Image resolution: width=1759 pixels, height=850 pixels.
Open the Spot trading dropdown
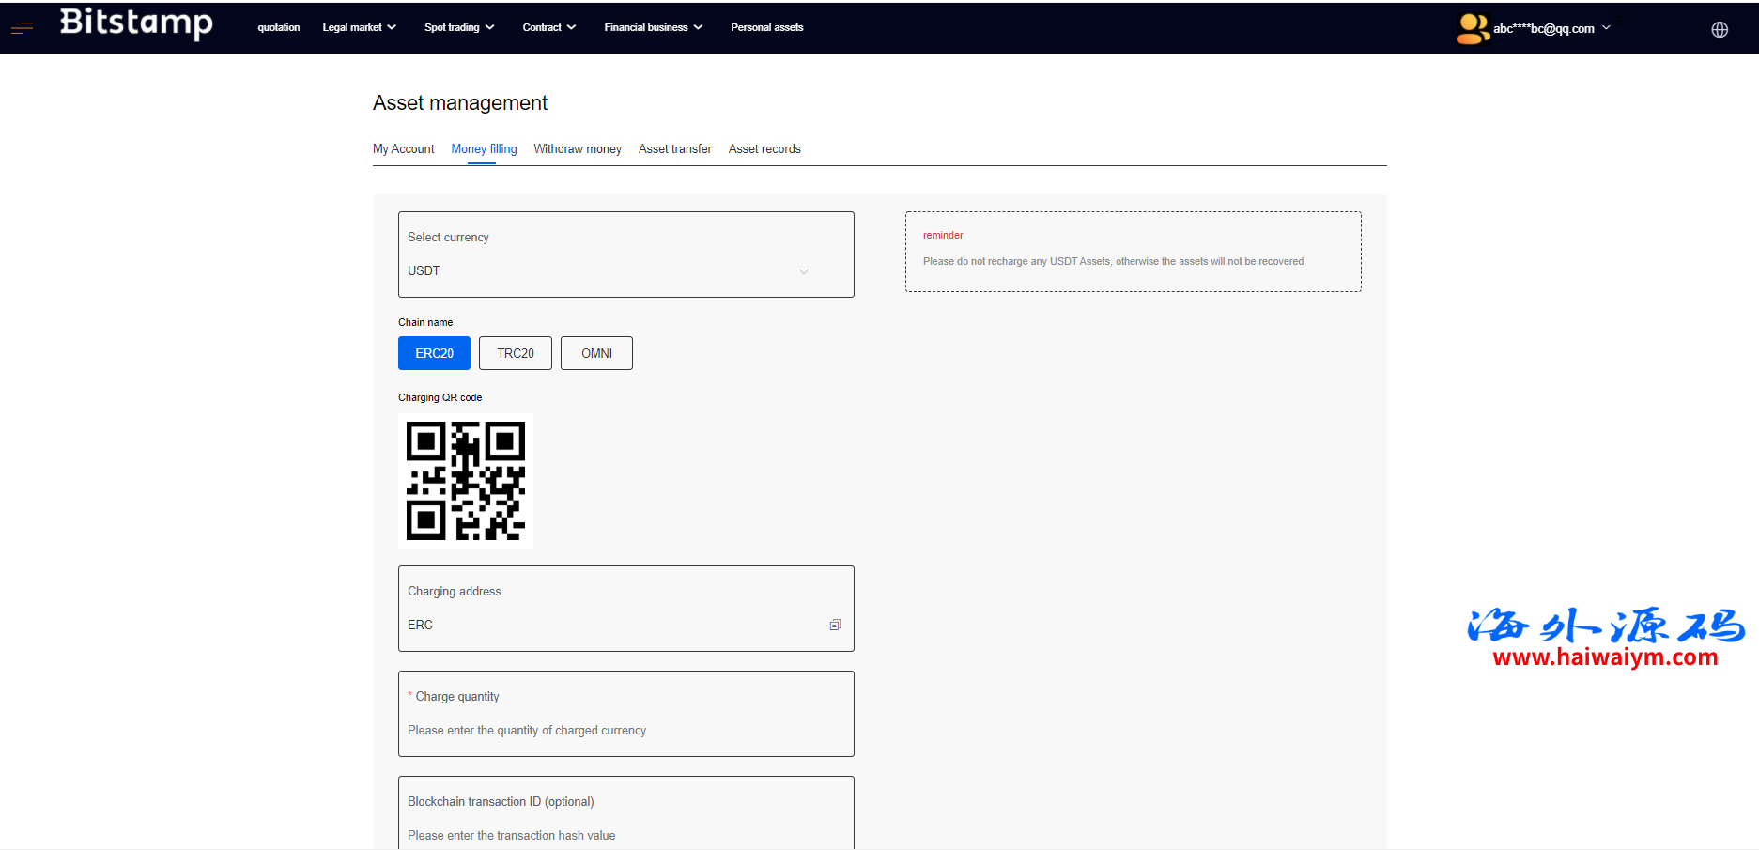pos(459,27)
